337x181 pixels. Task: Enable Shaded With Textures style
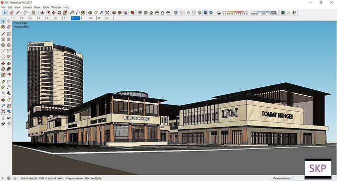point(205,12)
